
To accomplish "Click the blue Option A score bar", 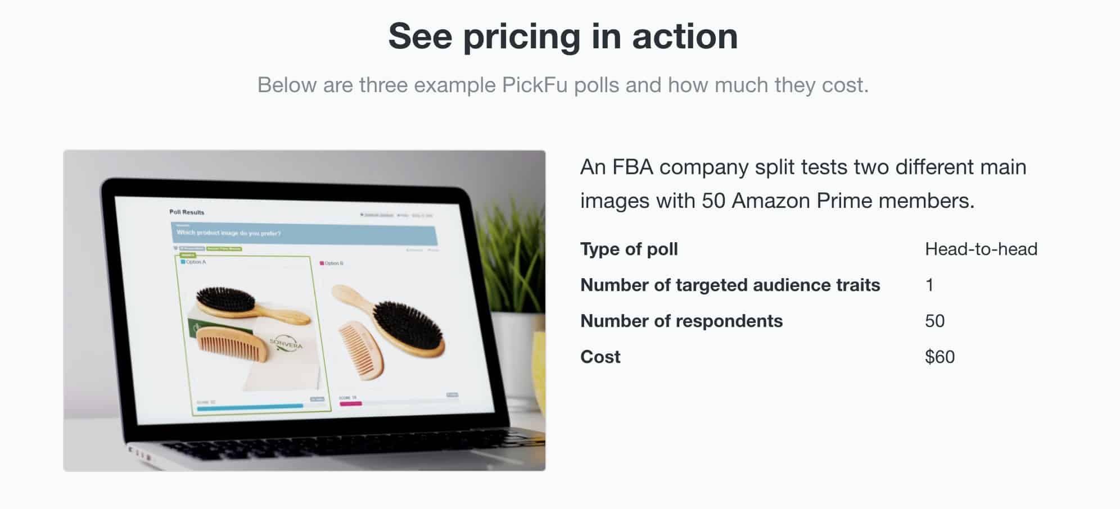I will tap(250, 406).
